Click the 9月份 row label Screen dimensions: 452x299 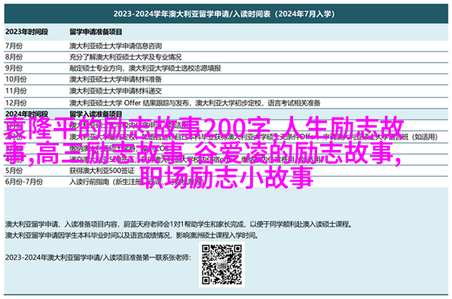point(14,68)
